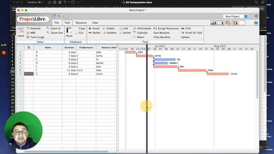Click the blue help question icon
Image resolution: width=274 pixels, height=154 pixels.
[x=256, y=23]
